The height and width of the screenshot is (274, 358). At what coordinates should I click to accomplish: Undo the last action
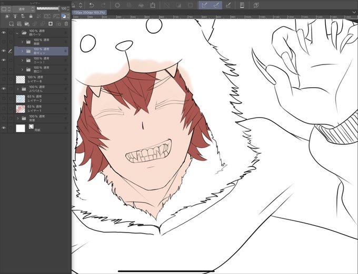tap(92, 5)
